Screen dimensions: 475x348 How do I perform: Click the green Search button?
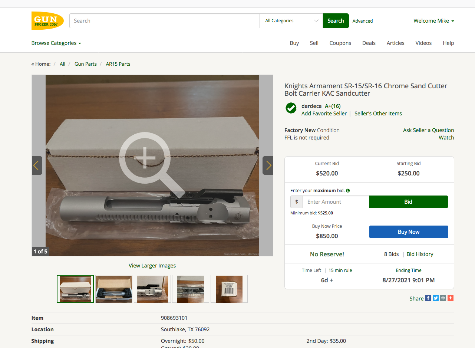(x=336, y=21)
